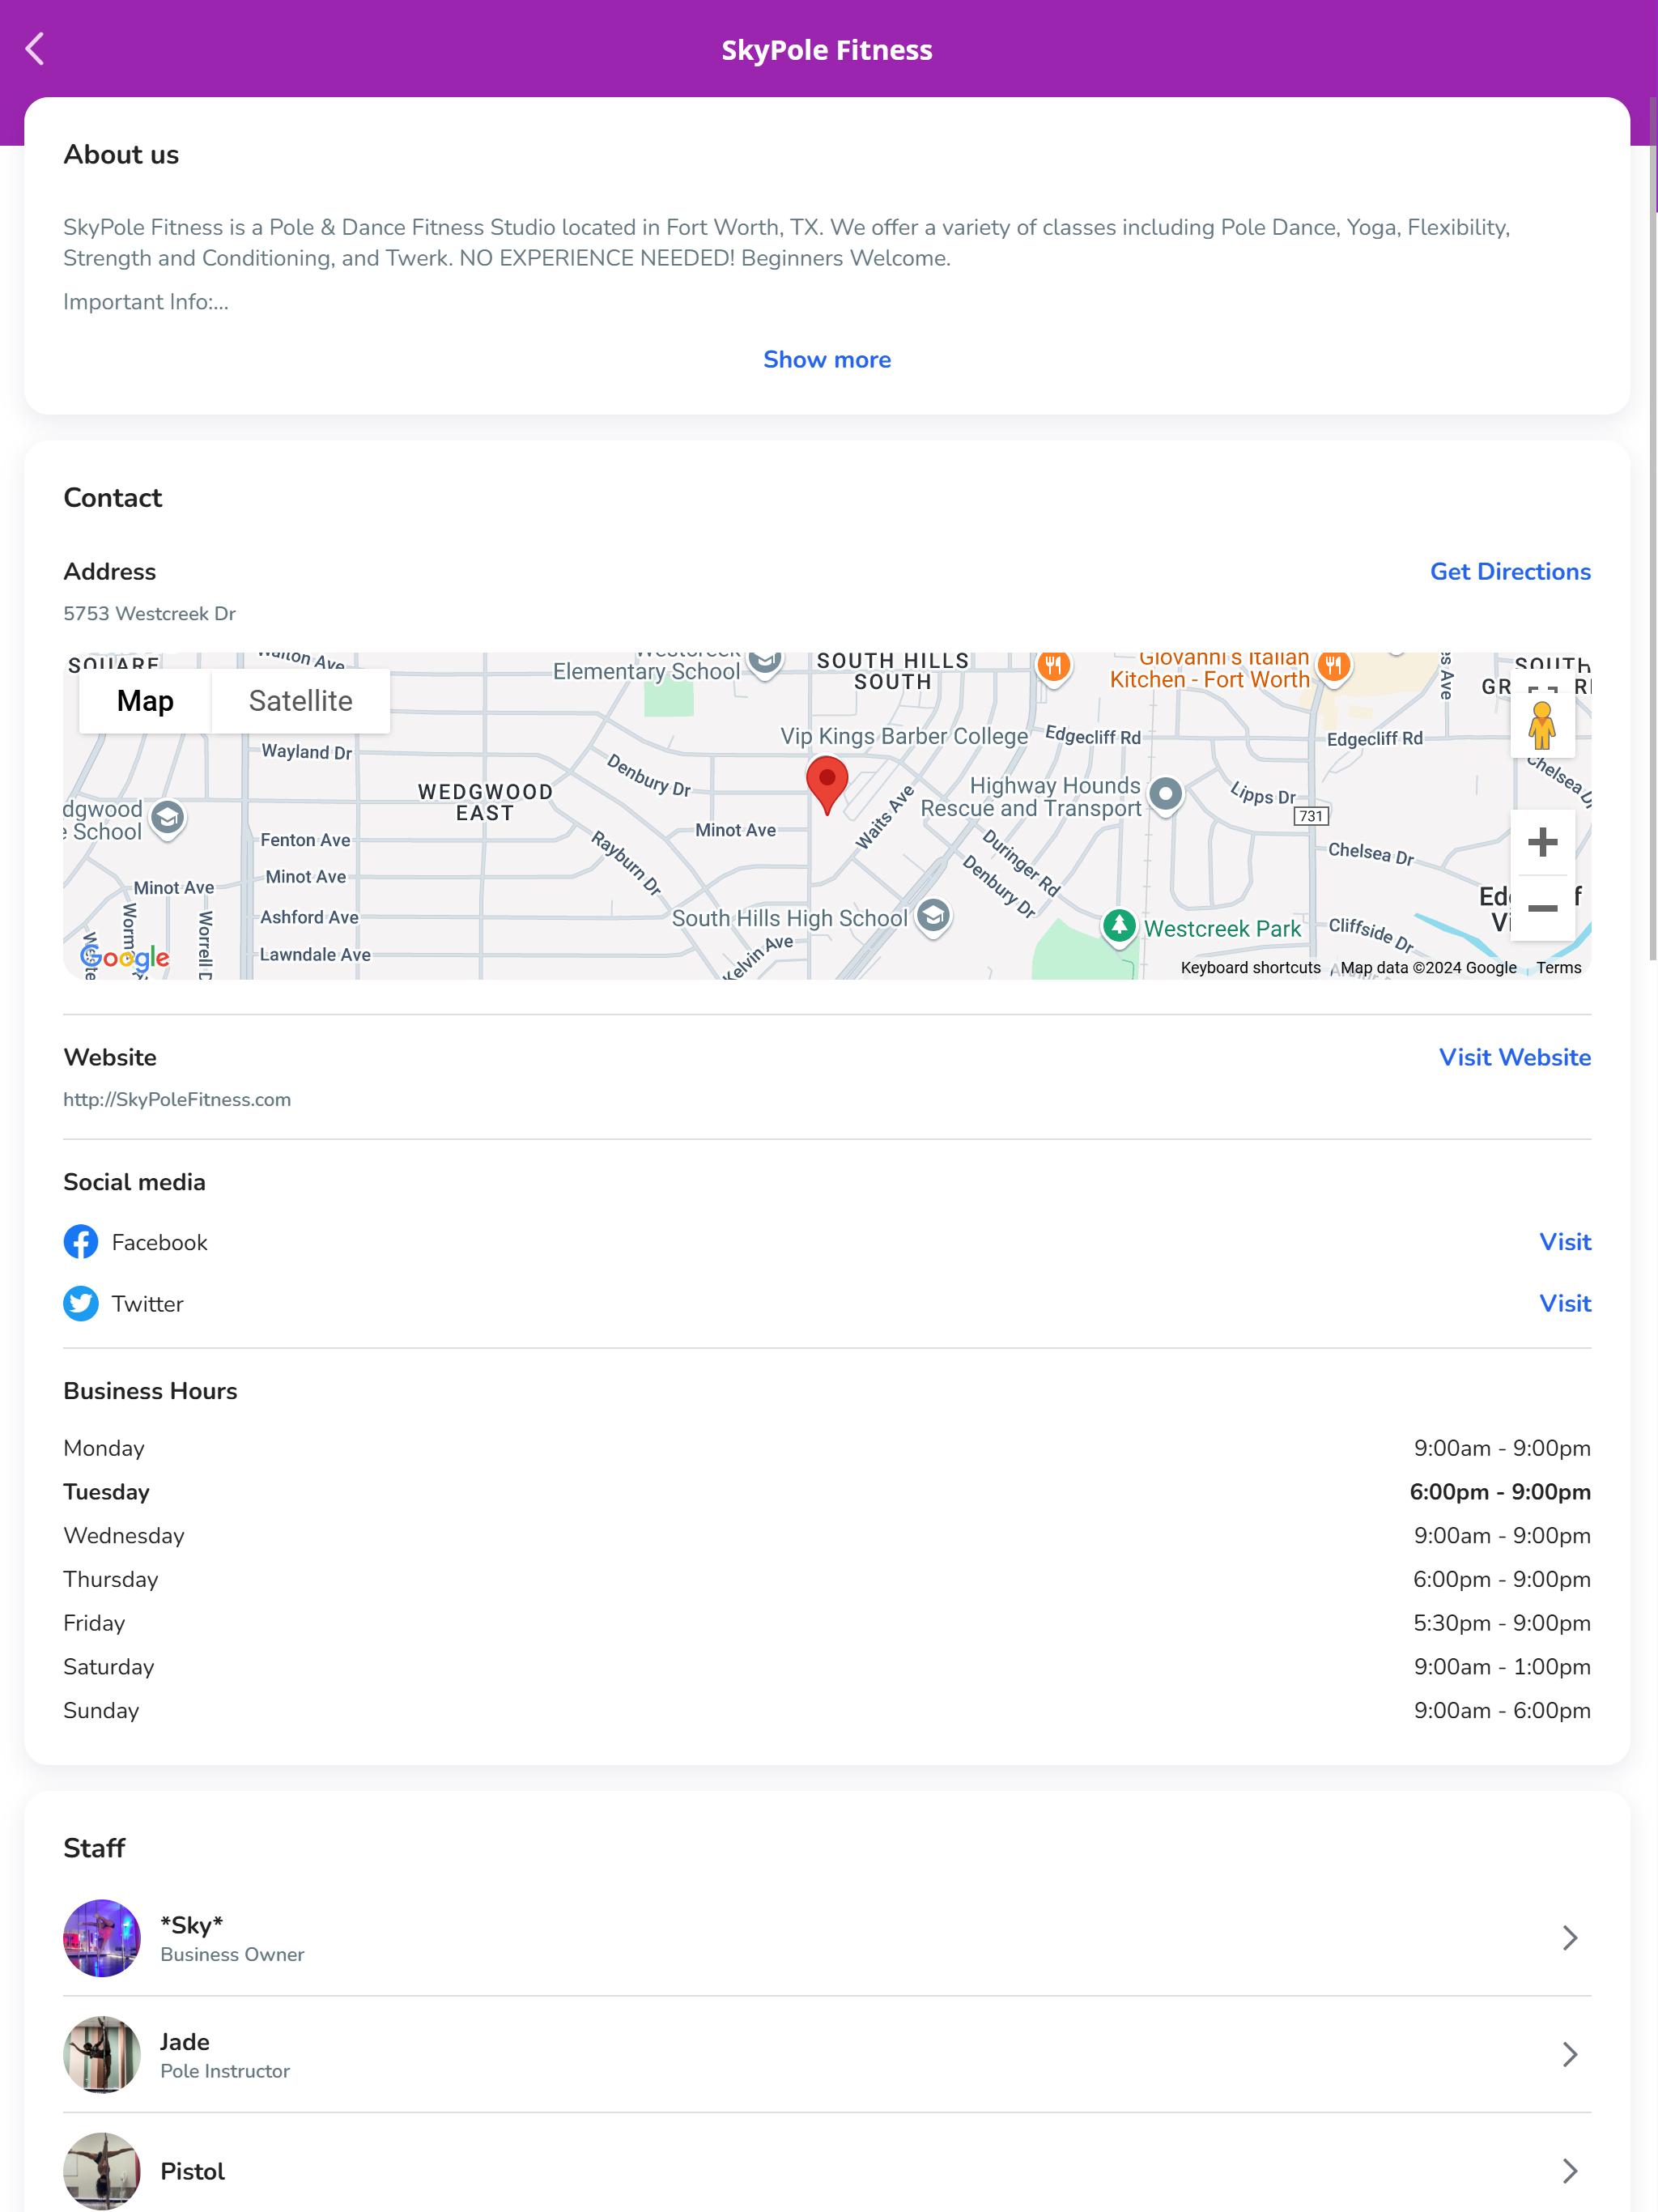Select Tuesday business hours row
Screen dimensions: 1658x2212
click(827, 1492)
